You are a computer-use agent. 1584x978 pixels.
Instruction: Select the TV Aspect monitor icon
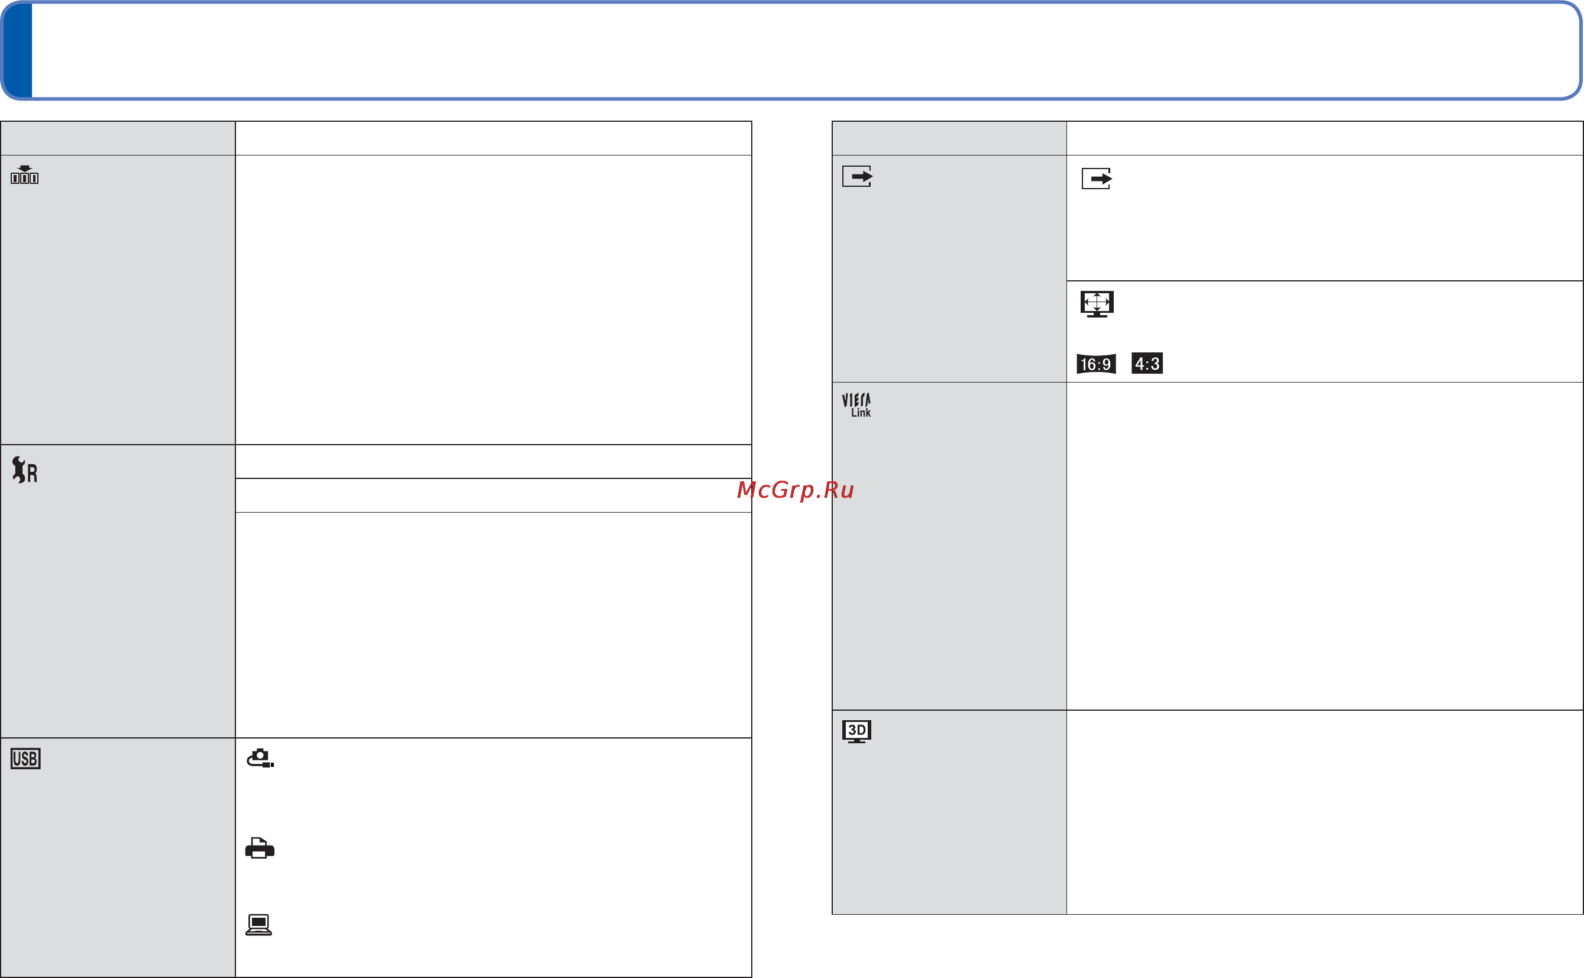[1097, 304]
